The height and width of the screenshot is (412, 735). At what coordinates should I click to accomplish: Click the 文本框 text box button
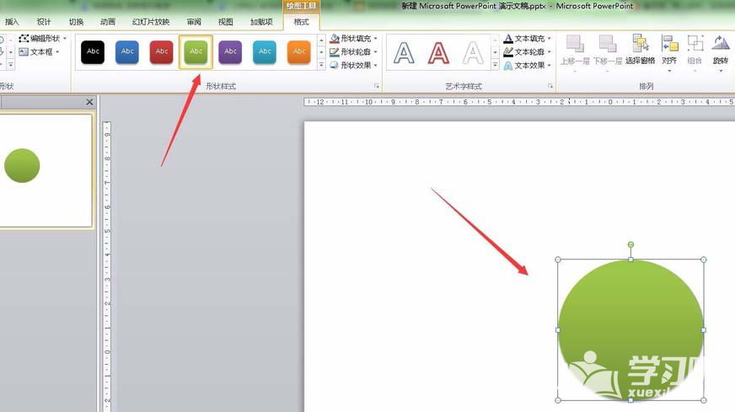40,52
